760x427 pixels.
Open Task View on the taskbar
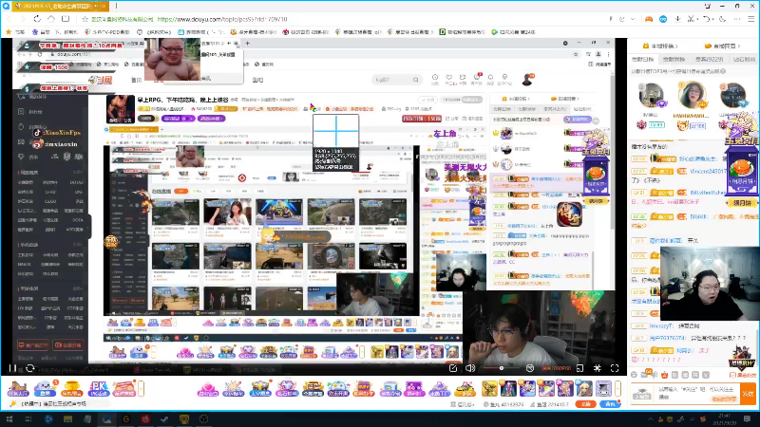click(28, 419)
